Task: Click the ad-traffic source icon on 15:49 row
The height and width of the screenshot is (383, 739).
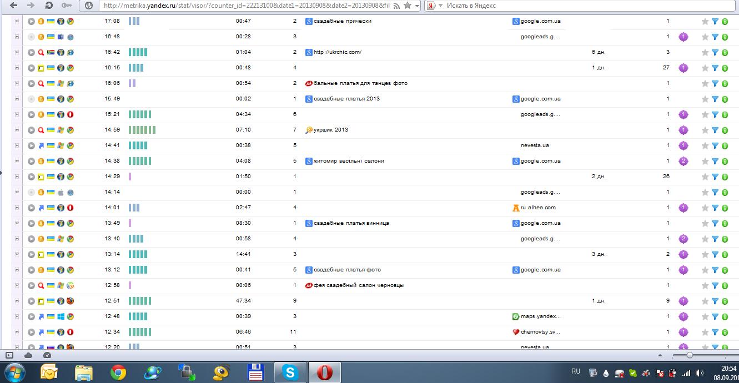Action: 41,99
